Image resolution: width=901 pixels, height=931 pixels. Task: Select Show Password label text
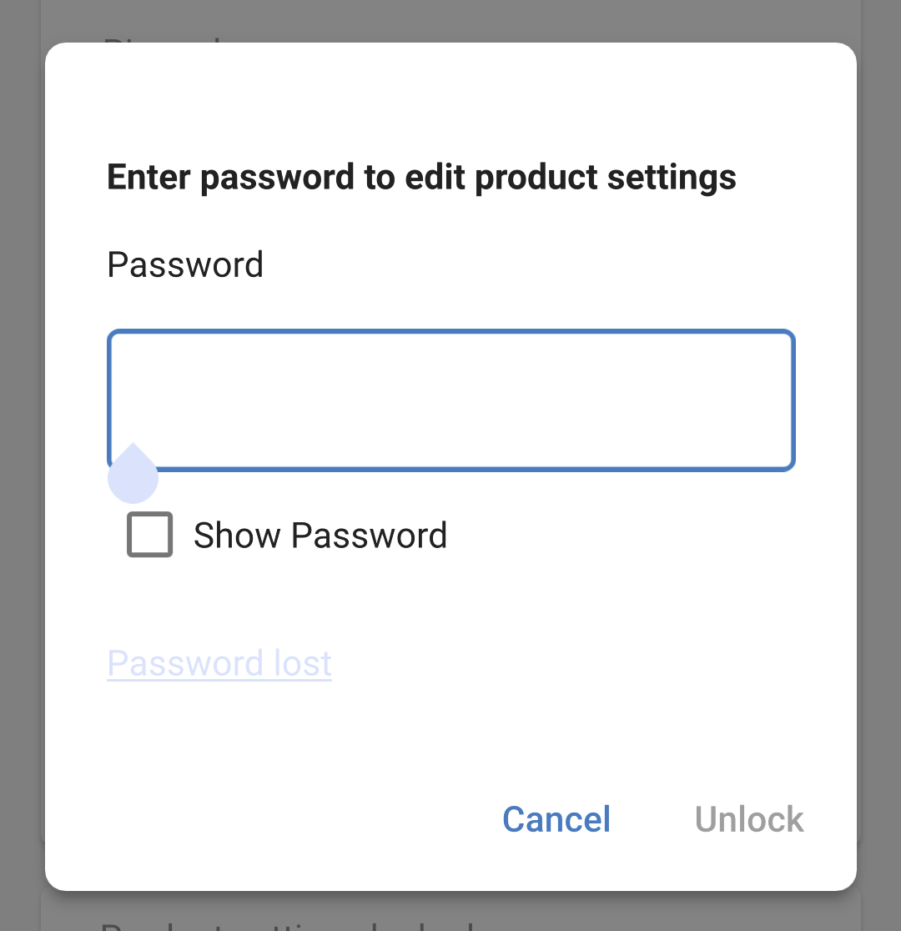pyautogui.click(x=320, y=534)
